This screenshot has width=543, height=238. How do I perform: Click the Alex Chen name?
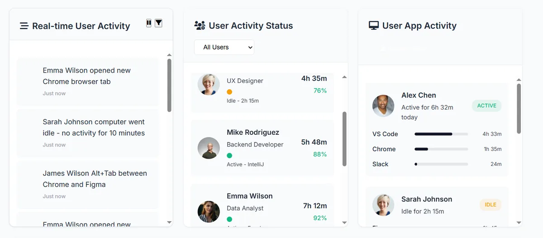tap(419, 95)
